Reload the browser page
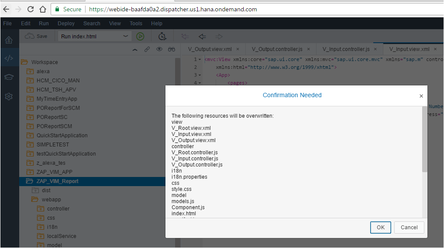 [31, 9]
